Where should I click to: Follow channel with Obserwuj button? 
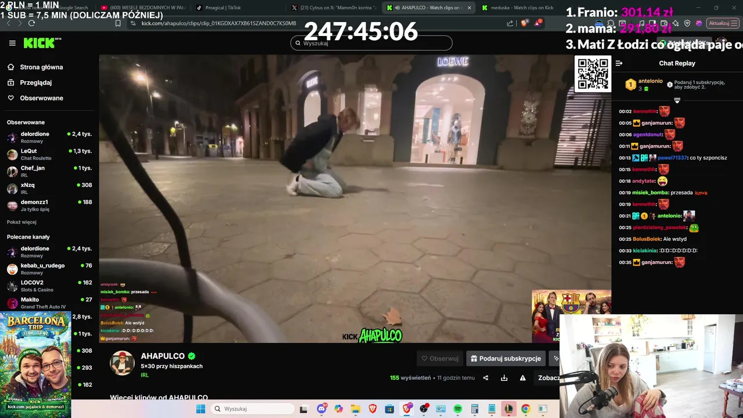pos(440,358)
